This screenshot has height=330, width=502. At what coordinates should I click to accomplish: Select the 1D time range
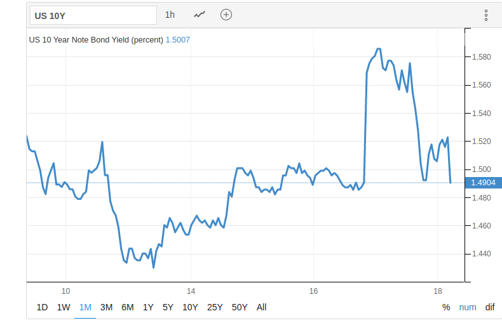tap(42, 307)
